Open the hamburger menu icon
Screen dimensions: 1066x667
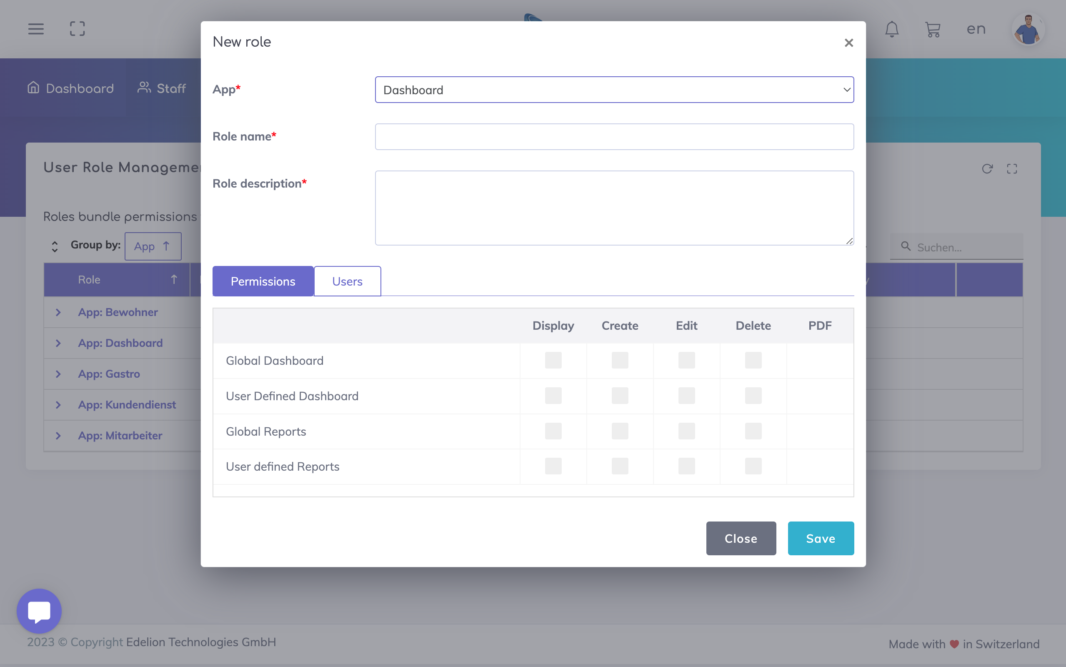click(x=36, y=29)
